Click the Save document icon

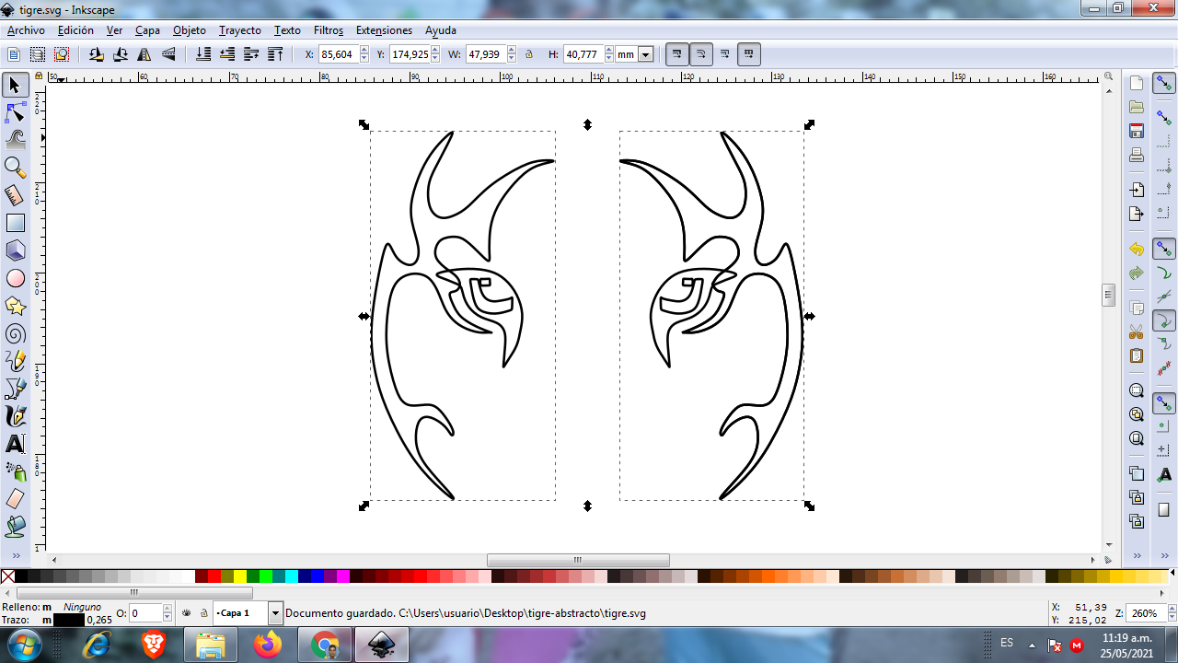[1137, 131]
